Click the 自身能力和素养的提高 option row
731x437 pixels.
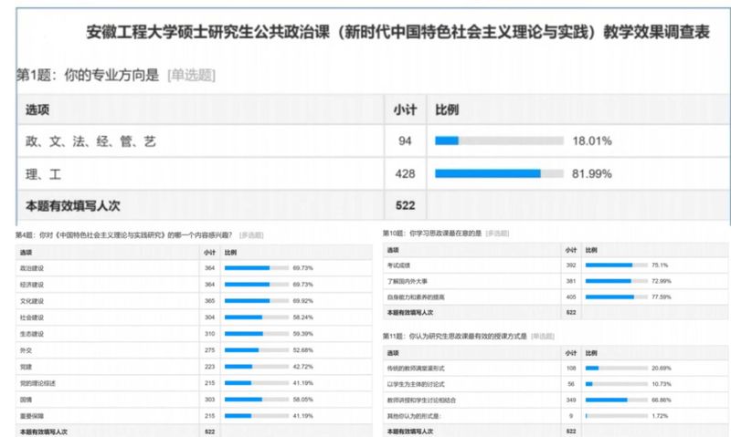tap(418, 297)
